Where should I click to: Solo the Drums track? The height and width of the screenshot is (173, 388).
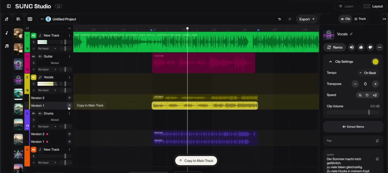coord(34,120)
